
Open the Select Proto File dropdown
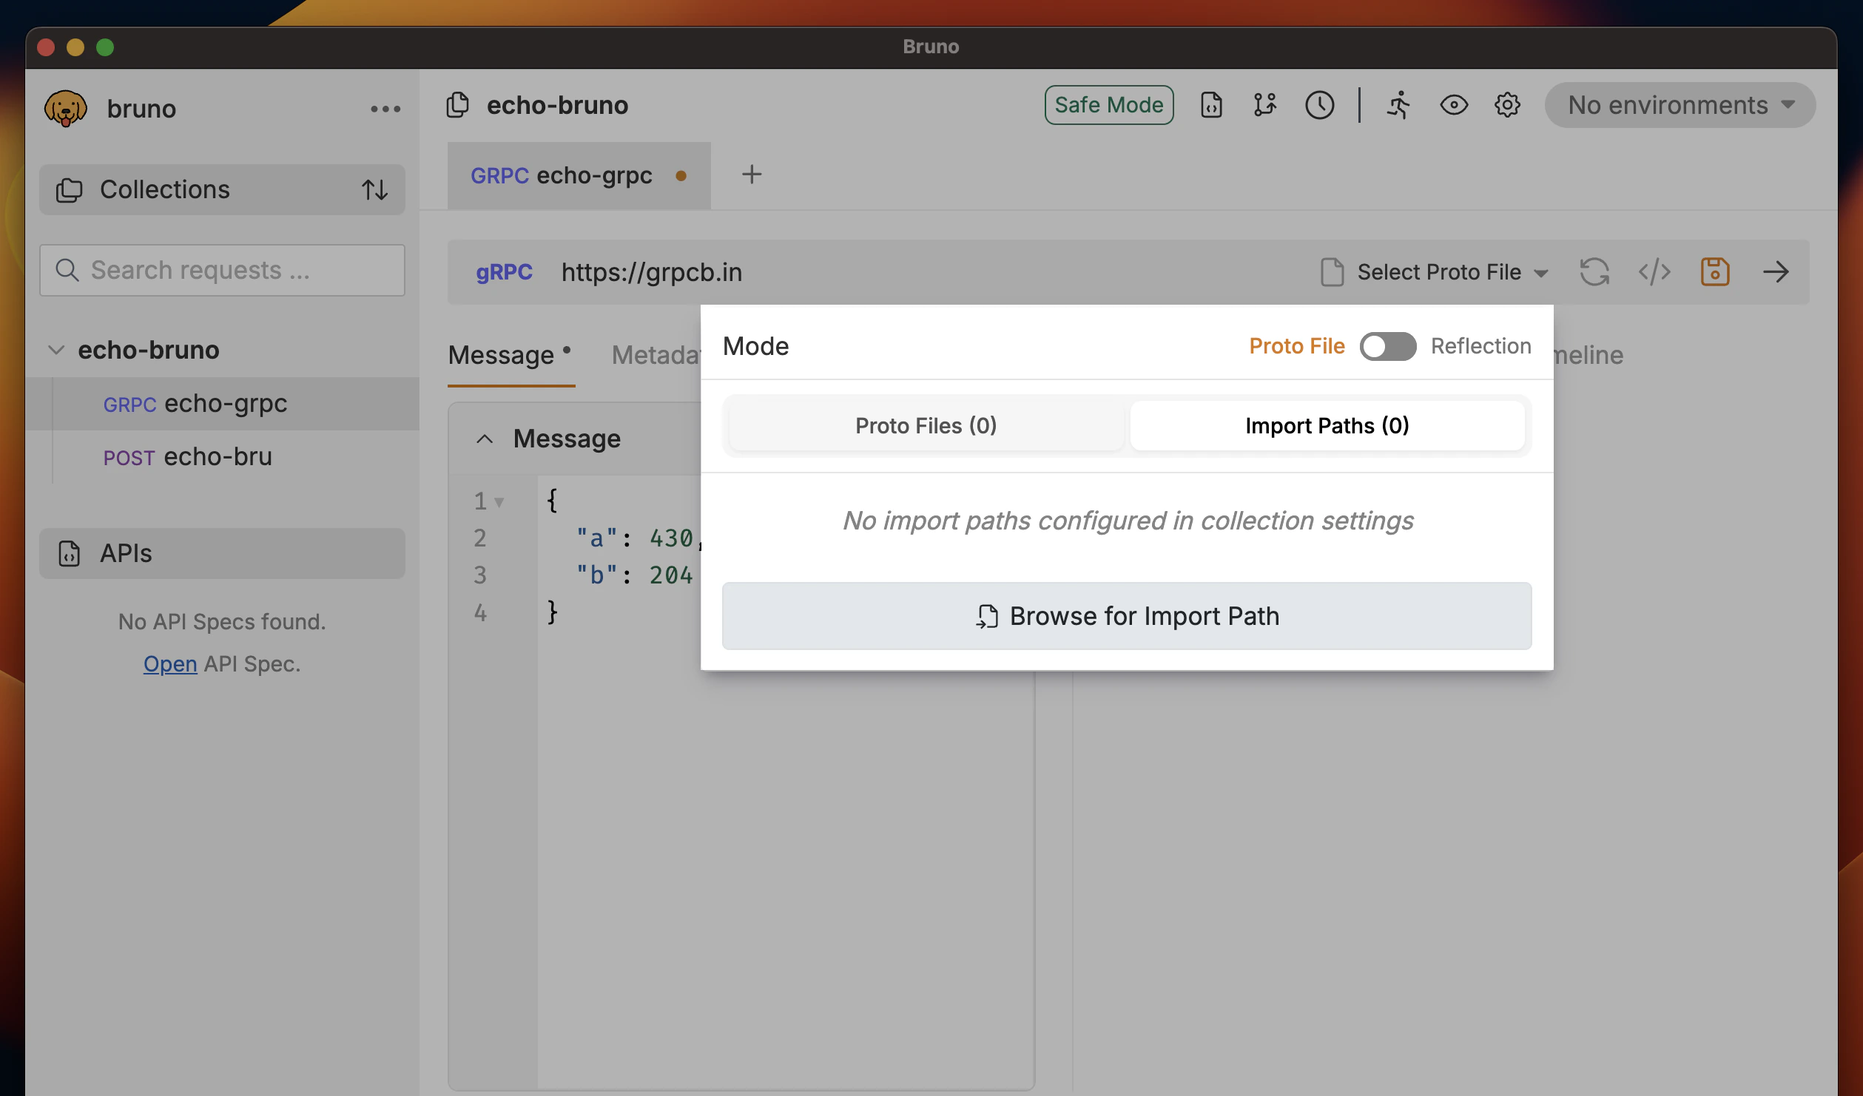tap(1436, 272)
